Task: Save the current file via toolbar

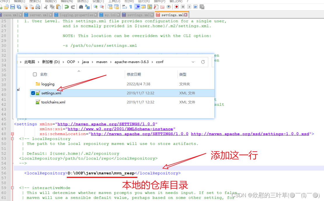Action: [x=13, y=7]
